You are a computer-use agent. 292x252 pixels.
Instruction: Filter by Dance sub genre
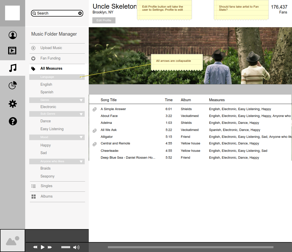pos(46,121)
